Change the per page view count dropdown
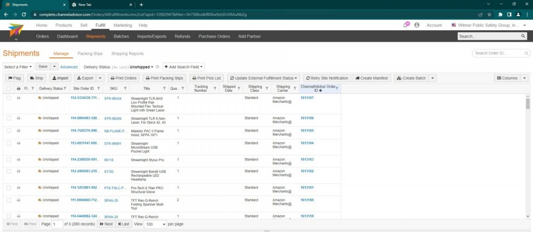The width and height of the screenshot is (533, 232). pyautogui.click(x=156, y=224)
